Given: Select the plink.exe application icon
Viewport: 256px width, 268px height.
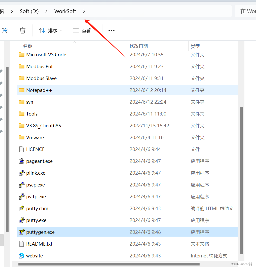Looking at the screenshot, I should [x=22, y=173].
